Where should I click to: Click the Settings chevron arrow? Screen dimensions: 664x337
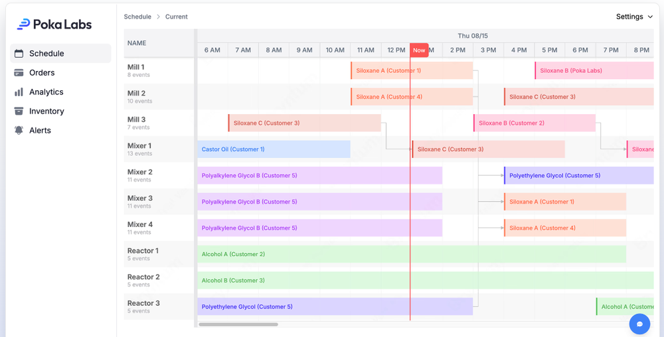pyautogui.click(x=651, y=17)
